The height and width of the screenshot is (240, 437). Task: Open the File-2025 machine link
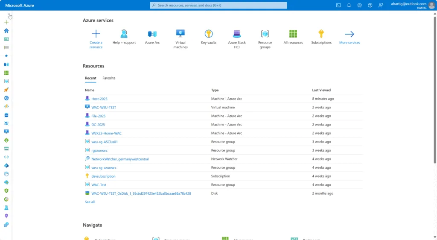pos(99,116)
